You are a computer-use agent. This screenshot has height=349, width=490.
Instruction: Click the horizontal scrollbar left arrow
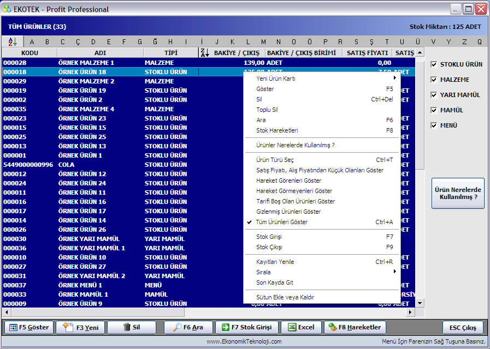coord(7,312)
